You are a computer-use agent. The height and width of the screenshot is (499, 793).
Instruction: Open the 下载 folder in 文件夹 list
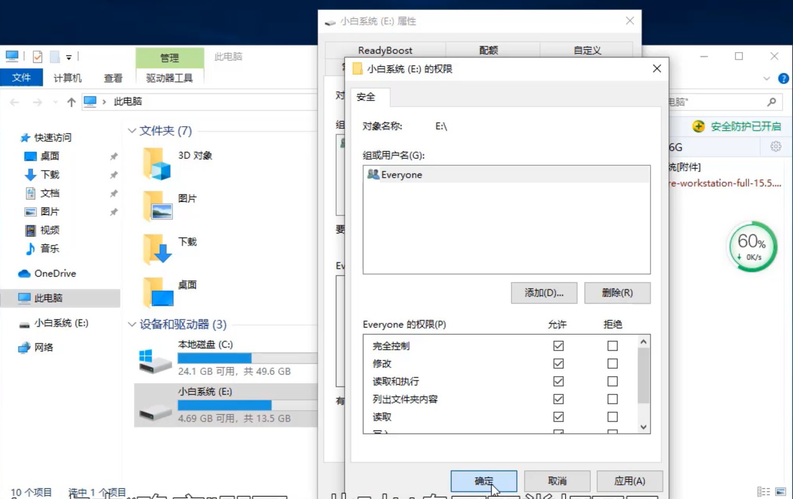(x=157, y=249)
